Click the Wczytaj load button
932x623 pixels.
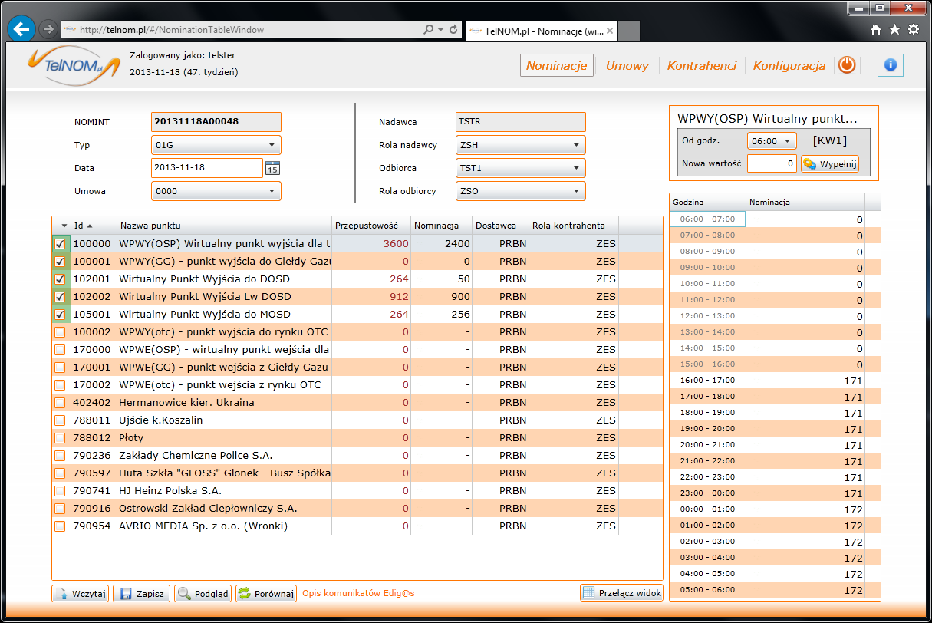(81, 594)
